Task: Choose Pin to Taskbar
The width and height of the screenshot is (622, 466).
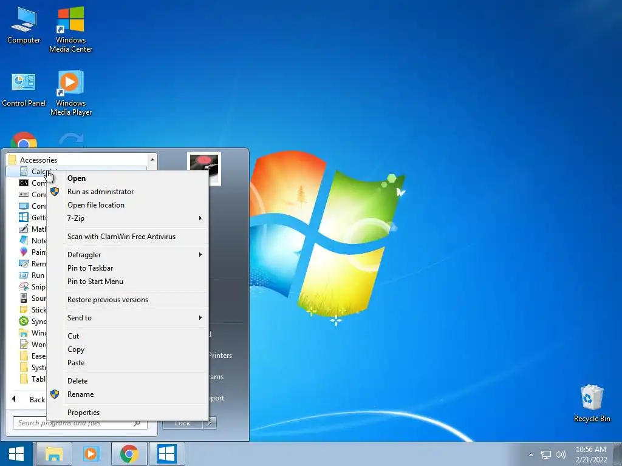Action: (128, 268)
